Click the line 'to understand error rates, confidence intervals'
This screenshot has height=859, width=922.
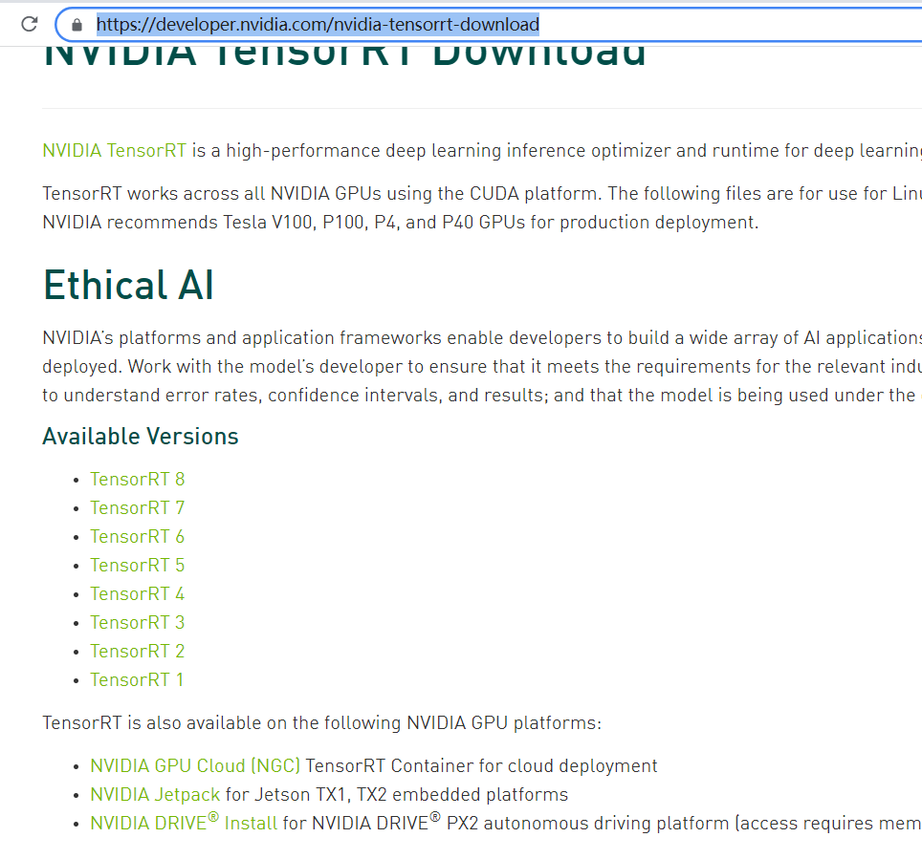coord(482,395)
